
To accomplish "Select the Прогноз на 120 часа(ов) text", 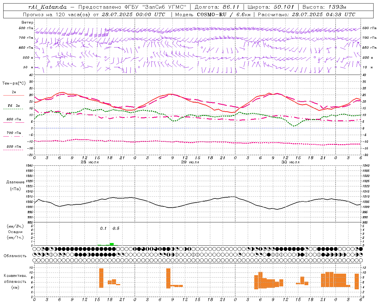I will 57,14.
